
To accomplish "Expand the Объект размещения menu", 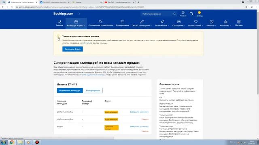I will click(x=142, y=23).
